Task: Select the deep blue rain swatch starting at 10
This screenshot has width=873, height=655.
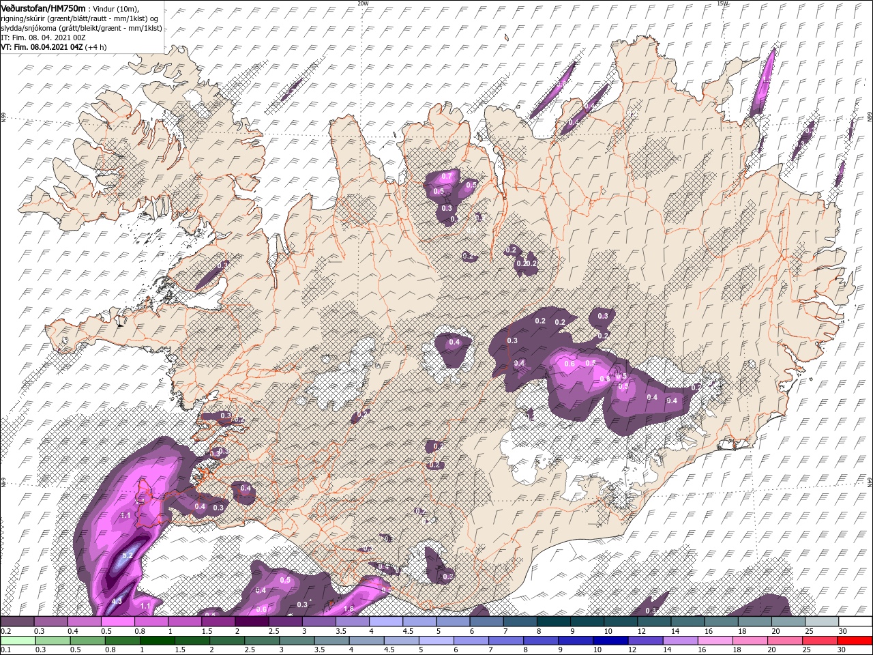Action: [x=610, y=641]
